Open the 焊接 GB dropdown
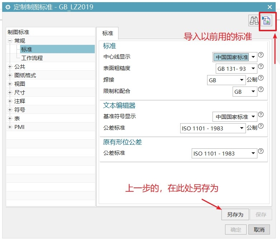 click(x=226, y=80)
